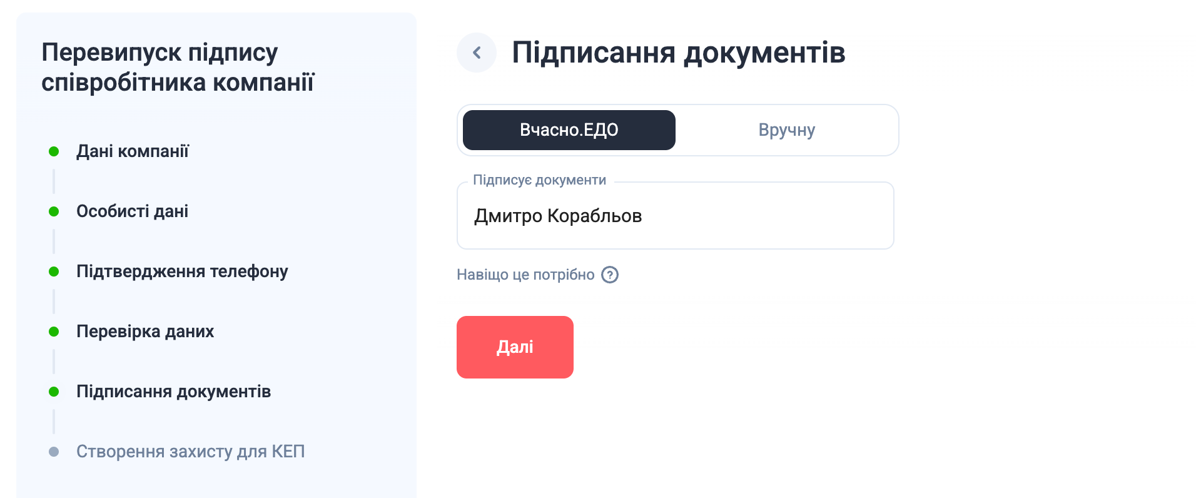Select the Підписання документів step in sidebar
Viewport: 1196px width, 498px height.
click(x=173, y=392)
